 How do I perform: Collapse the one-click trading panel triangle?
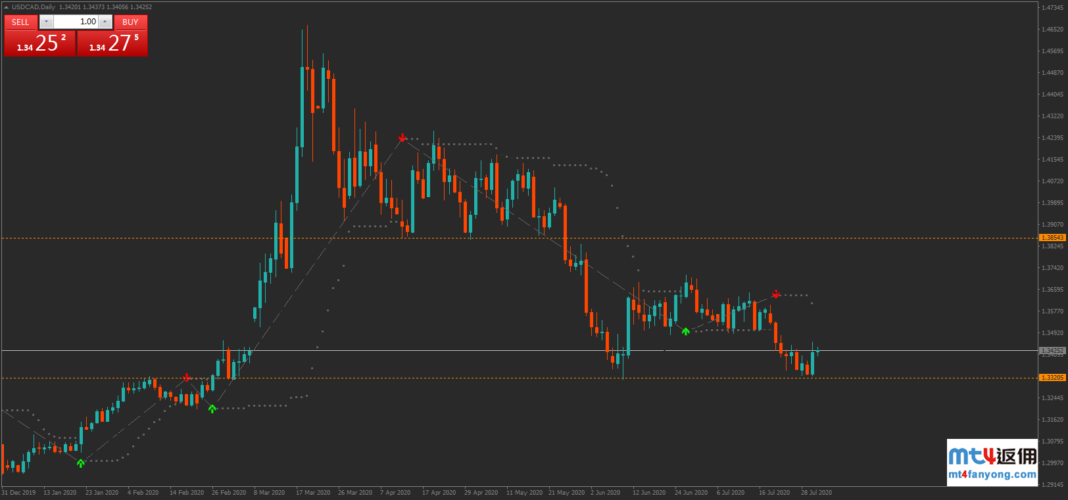pyautogui.click(x=6, y=7)
